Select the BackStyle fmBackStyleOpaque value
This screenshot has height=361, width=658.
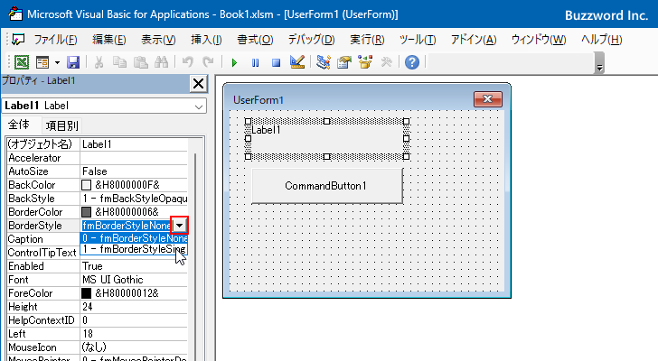134,199
